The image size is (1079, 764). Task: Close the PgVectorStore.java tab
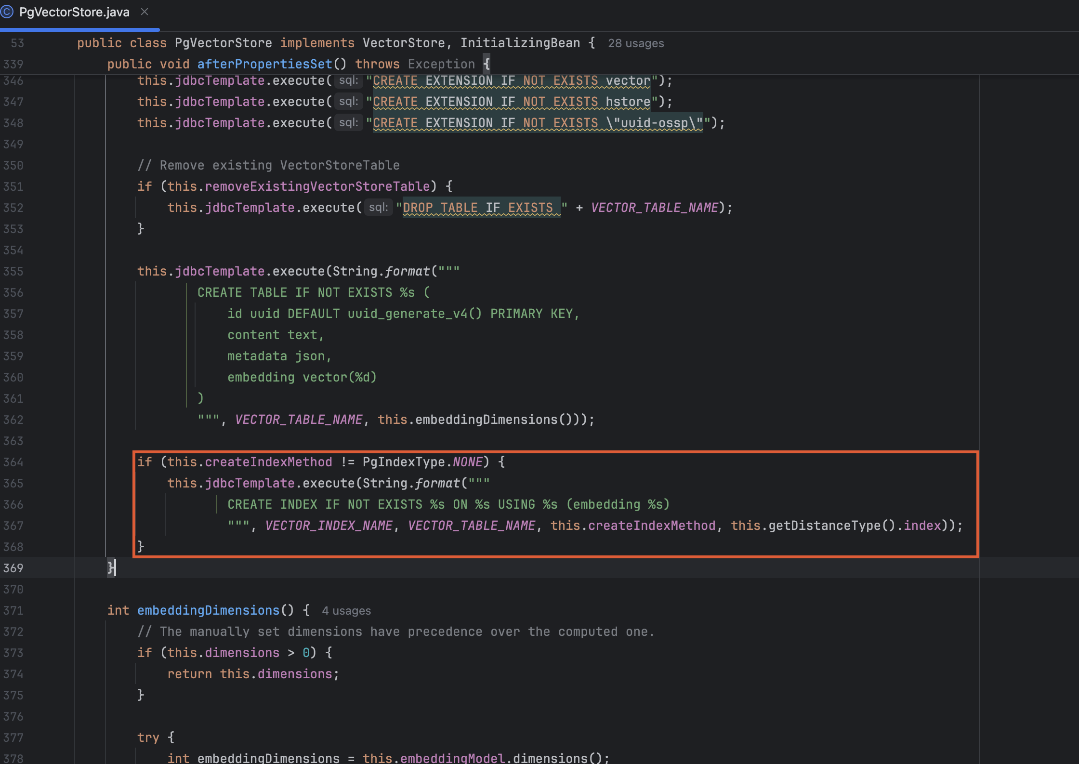point(145,12)
